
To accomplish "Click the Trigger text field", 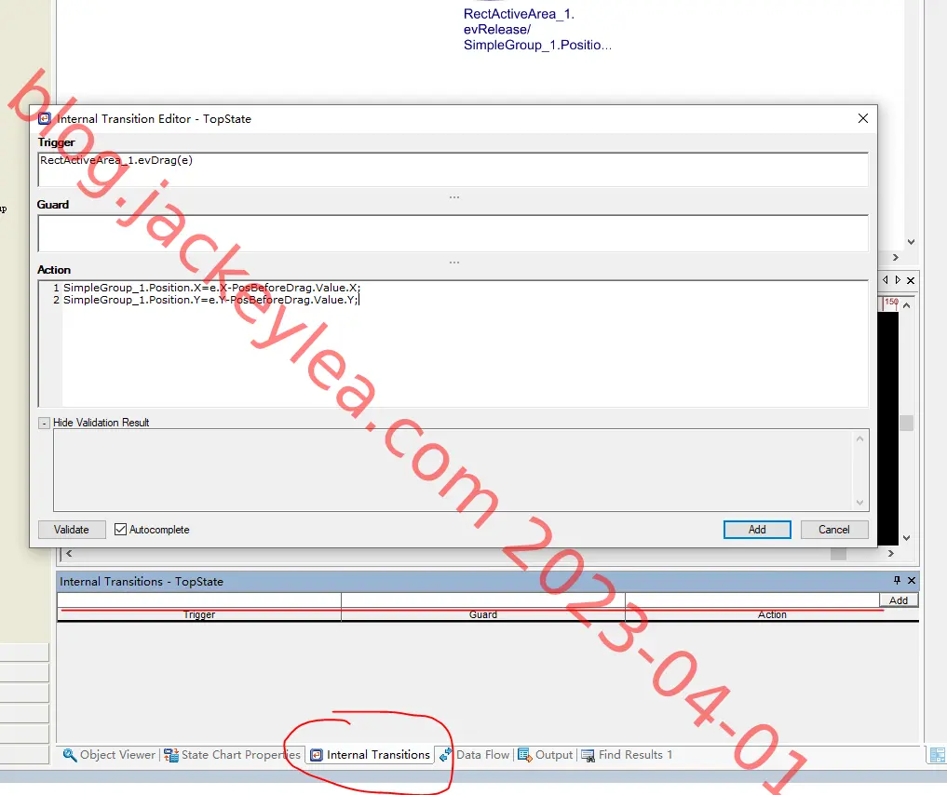I will pyautogui.click(x=453, y=169).
